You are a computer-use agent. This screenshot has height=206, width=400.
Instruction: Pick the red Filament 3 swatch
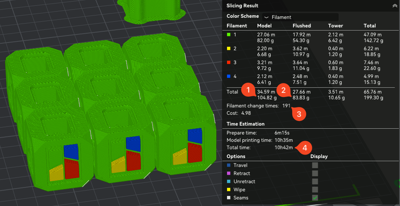tap(229, 62)
